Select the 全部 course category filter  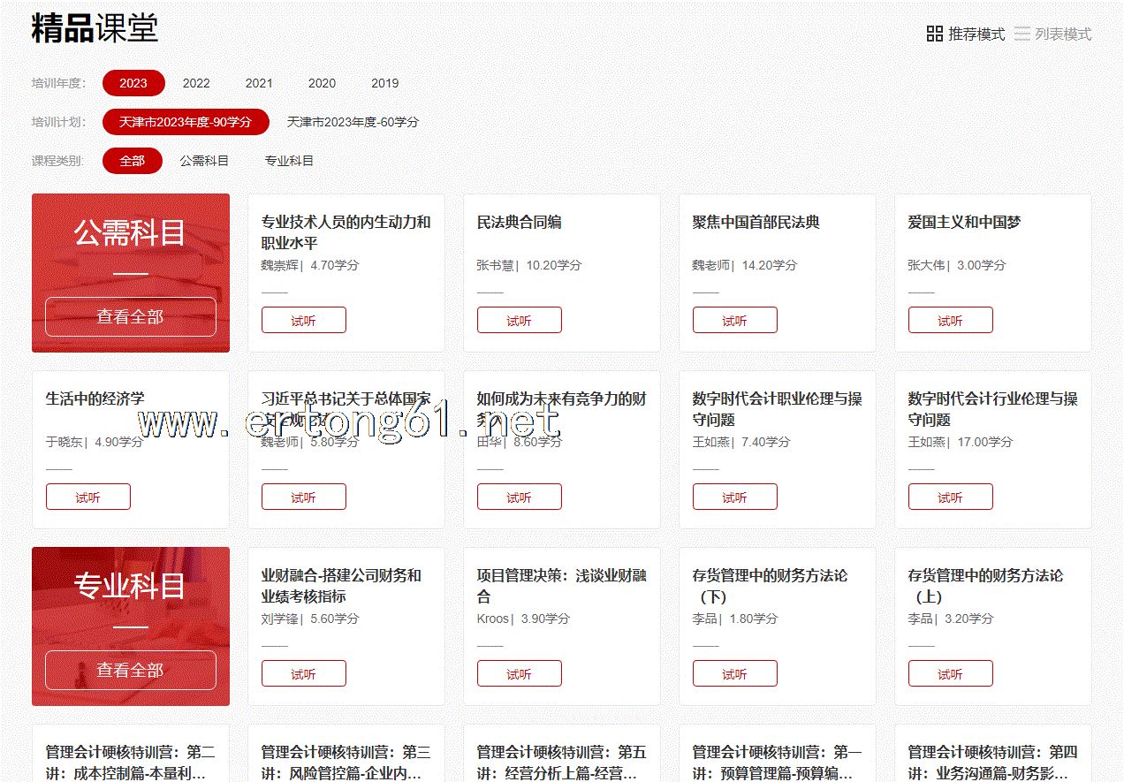pyautogui.click(x=133, y=161)
